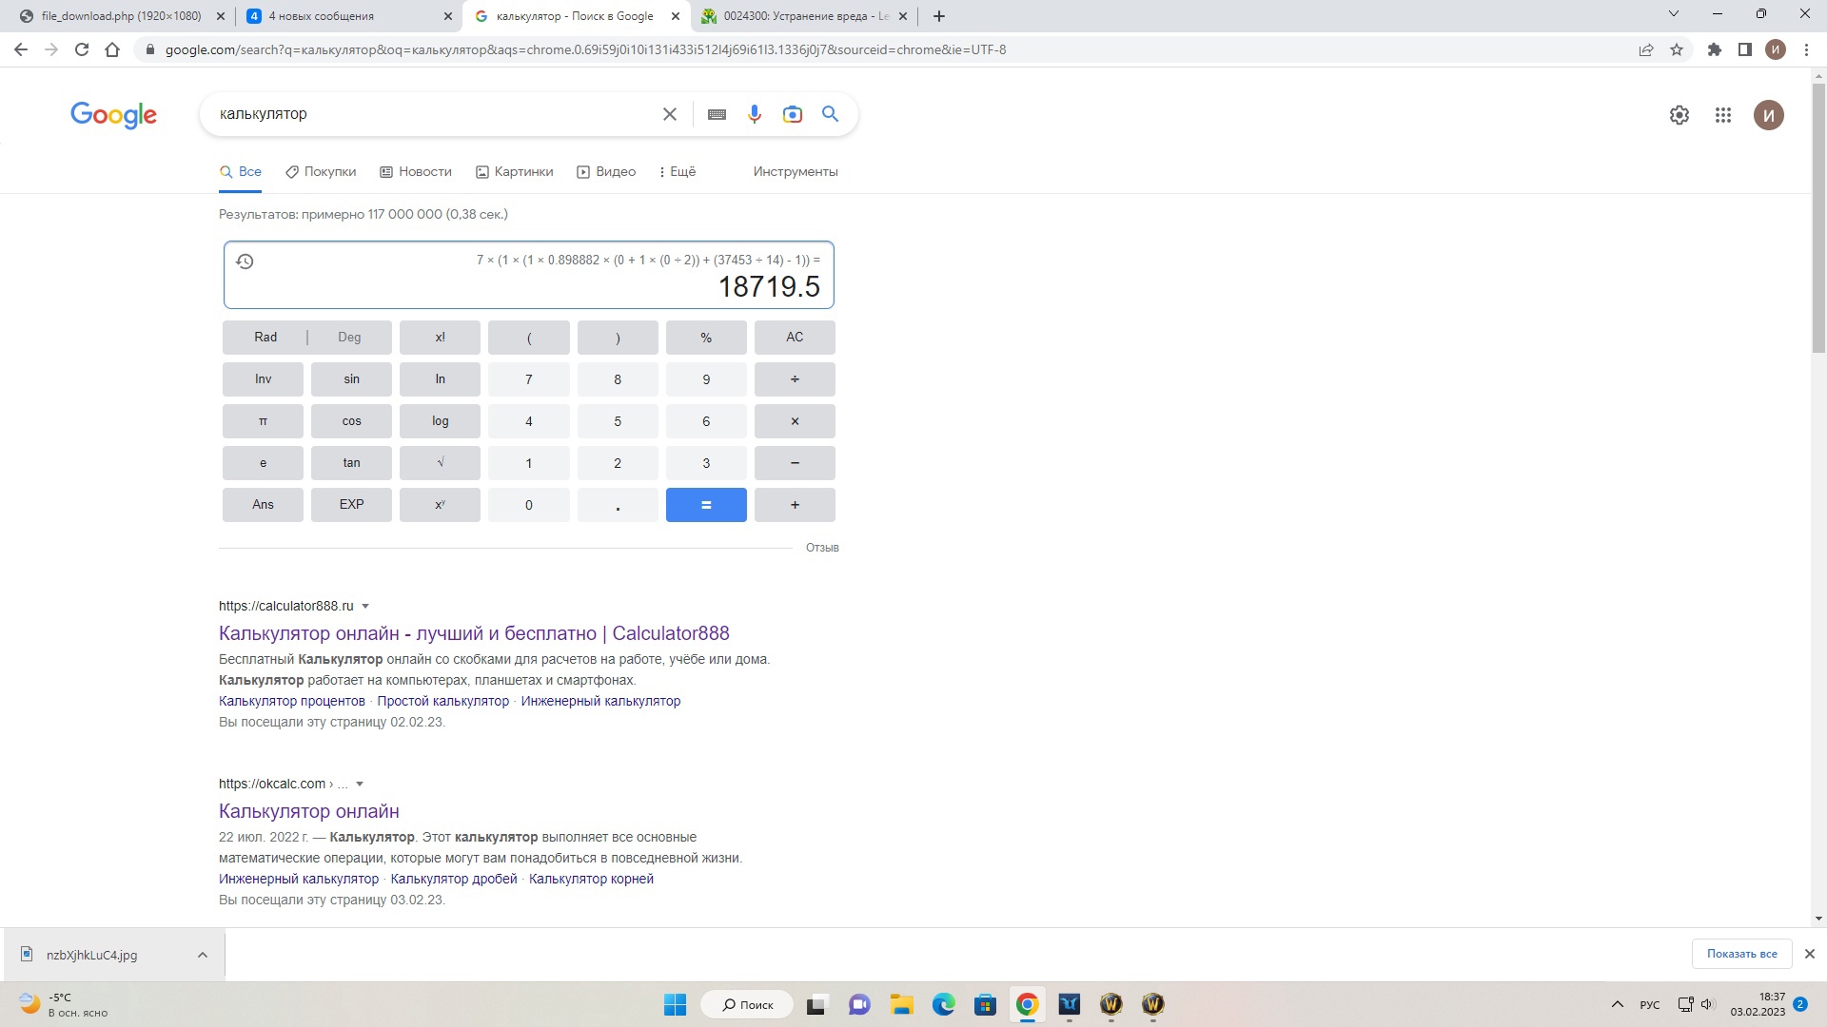1827x1027 pixels.
Task: Open Chrome extensions puzzle icon
Action: coord(1715,49)
